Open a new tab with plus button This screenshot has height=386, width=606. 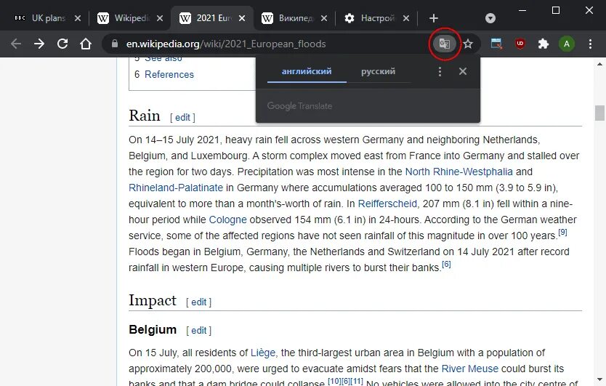point(434,18)
